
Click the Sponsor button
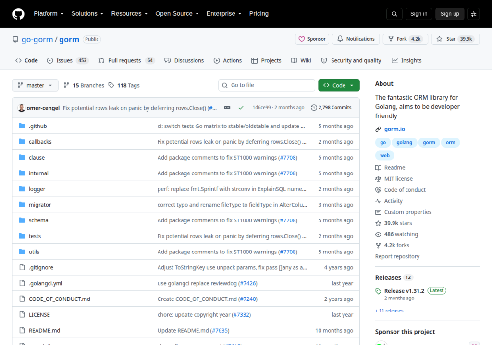[x=312, y=39]
